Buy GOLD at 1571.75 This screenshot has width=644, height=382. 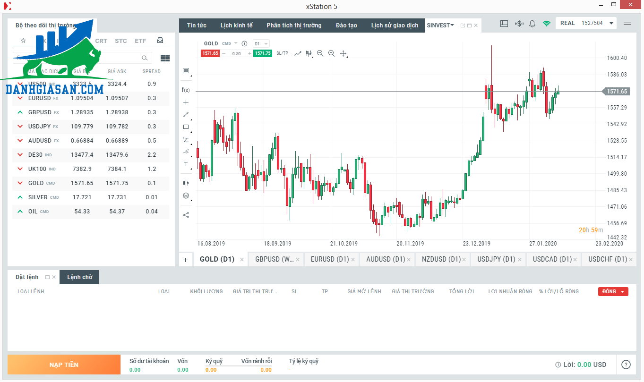(x=263, y=53)
